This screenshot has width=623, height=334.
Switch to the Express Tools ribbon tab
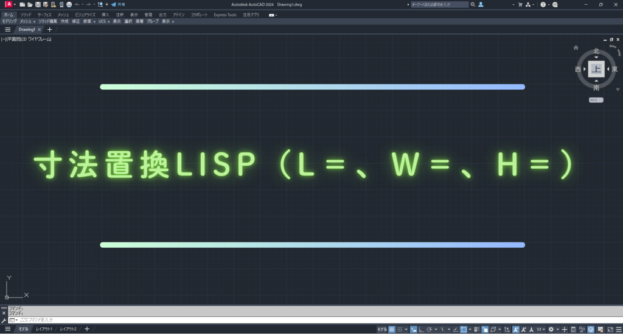click(225, 15)
